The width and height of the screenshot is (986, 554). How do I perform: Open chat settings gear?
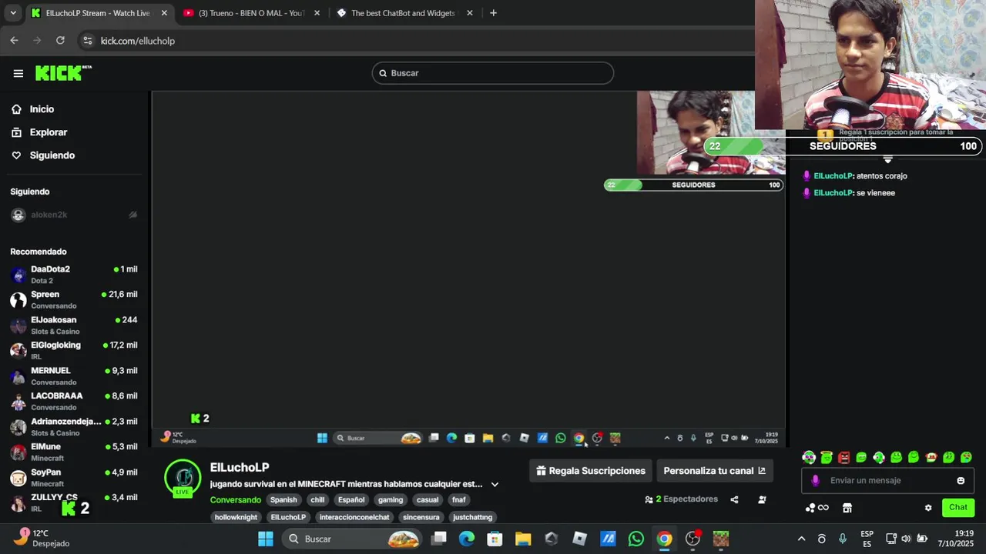[x=928, y=508]
